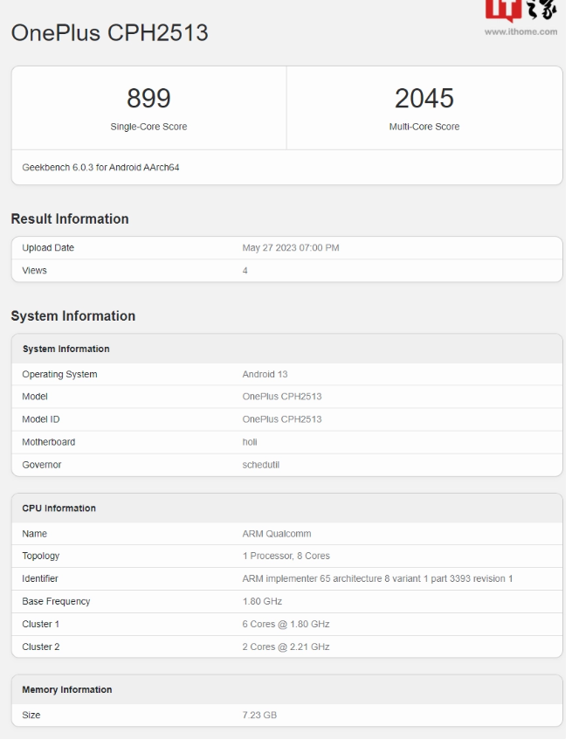Select the 7.23 GB memory size value
Viewport: 572px width, 740px height.
point(259,715)
